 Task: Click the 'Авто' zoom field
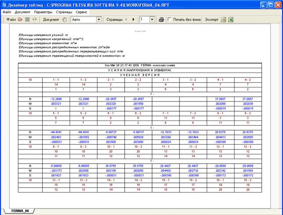click(84, 19)
